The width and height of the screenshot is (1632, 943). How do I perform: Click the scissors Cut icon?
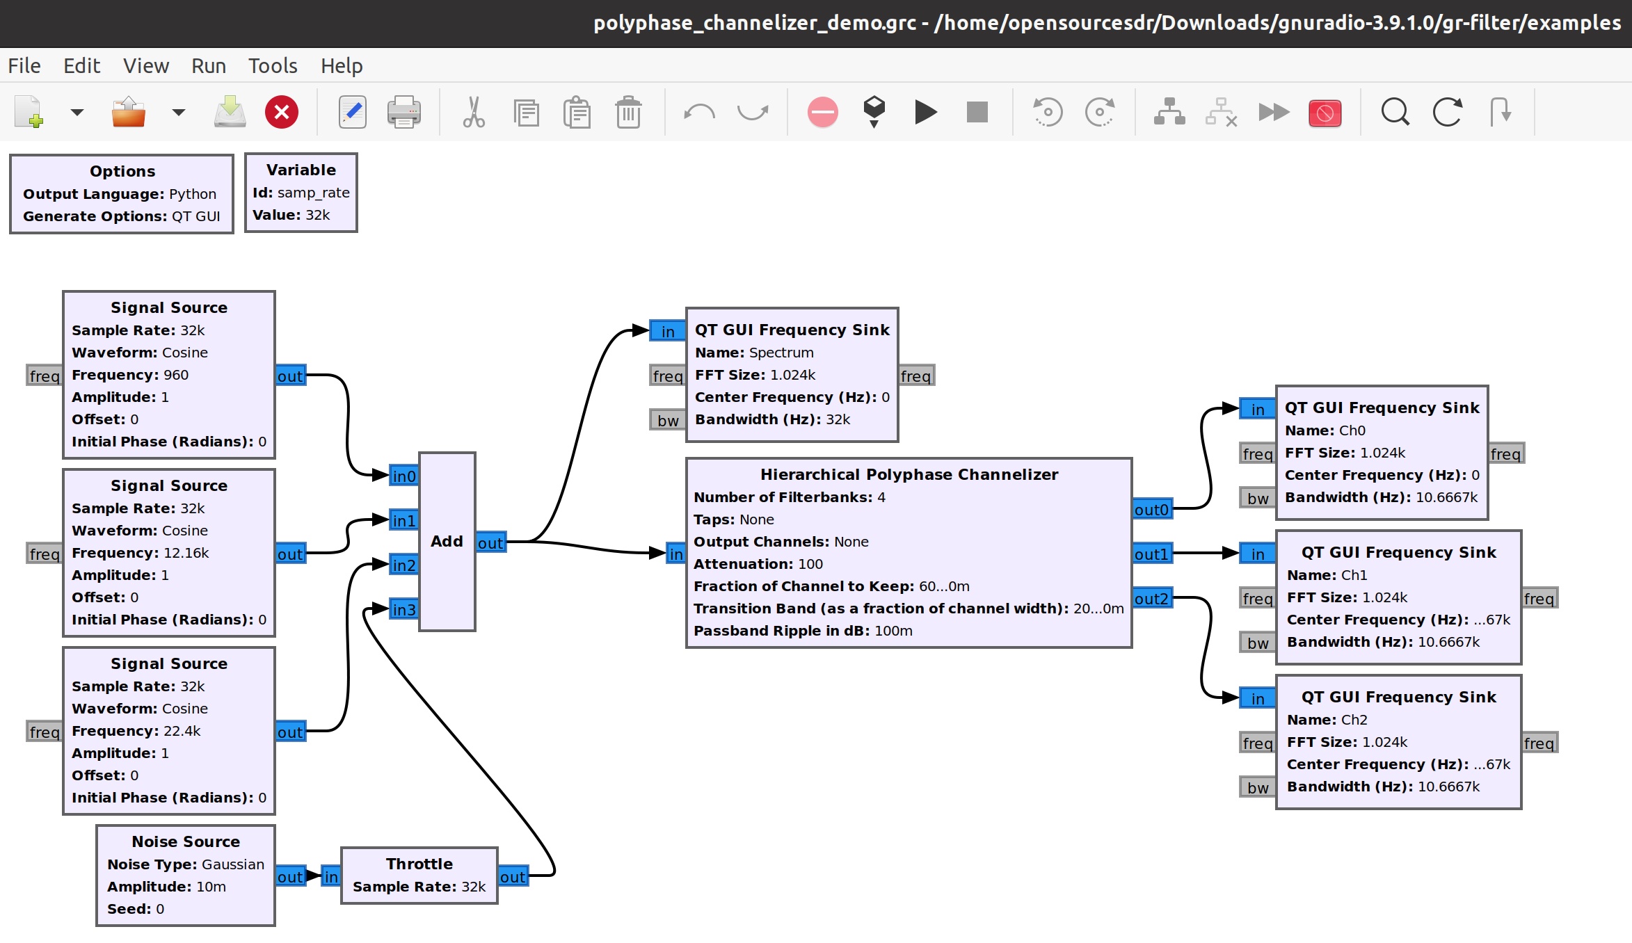click(474, 112)
